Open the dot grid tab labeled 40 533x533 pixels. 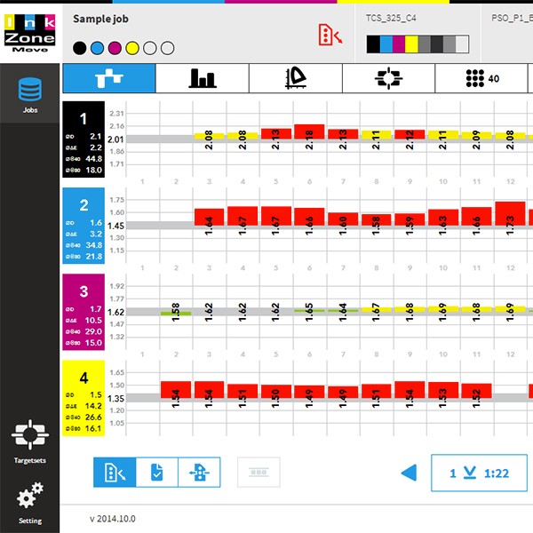(481, 78)
